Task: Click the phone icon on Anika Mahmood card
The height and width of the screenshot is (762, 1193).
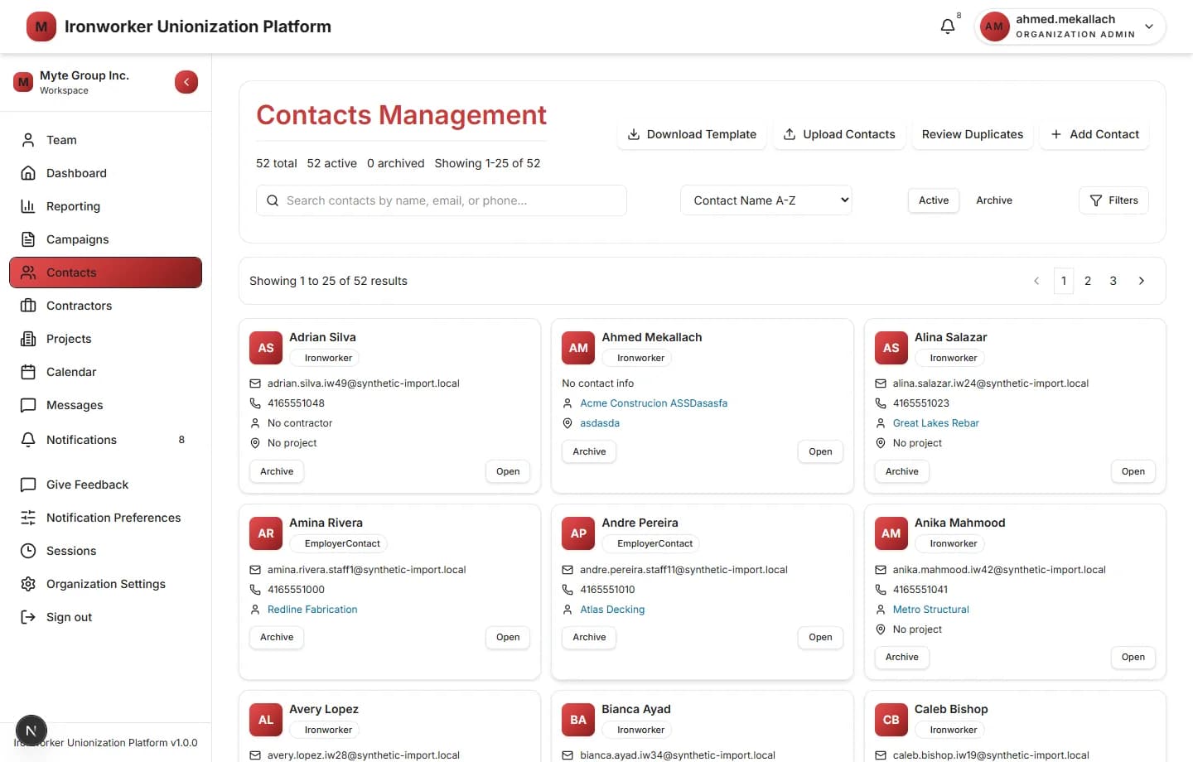Action: (x=881, y=590)
